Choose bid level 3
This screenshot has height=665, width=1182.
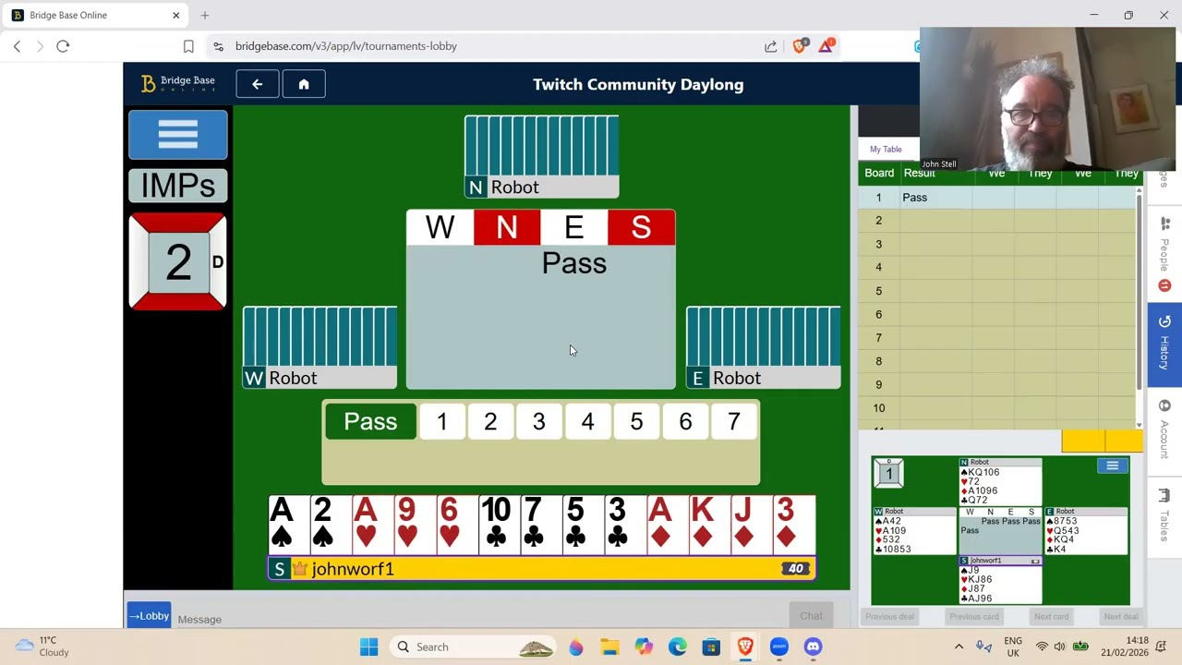539,422
